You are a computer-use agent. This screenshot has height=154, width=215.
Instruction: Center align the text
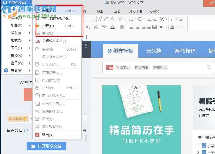click(x=138, y=27)
